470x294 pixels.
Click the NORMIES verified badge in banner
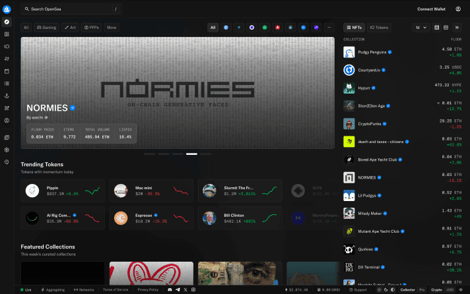(x=73, y=108)
